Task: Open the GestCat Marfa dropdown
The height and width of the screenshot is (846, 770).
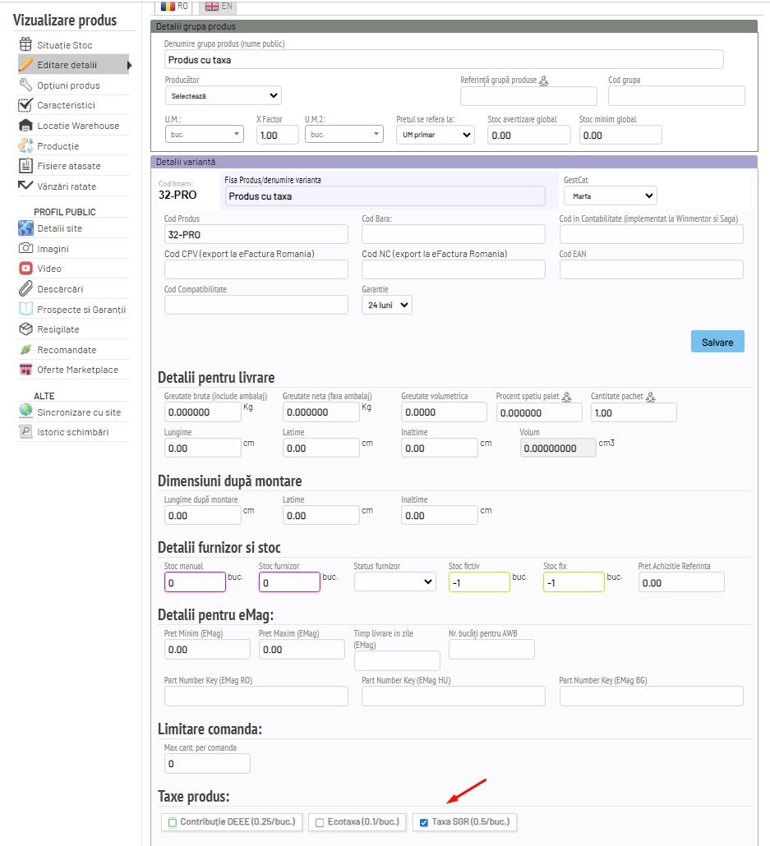Action: click(x=610, y=195)
